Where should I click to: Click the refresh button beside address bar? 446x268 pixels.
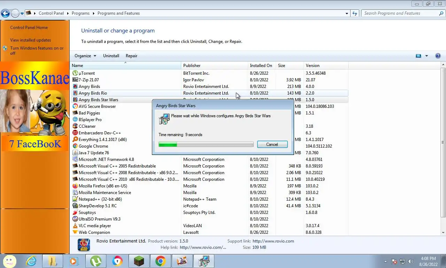click(x=355, y=13)
